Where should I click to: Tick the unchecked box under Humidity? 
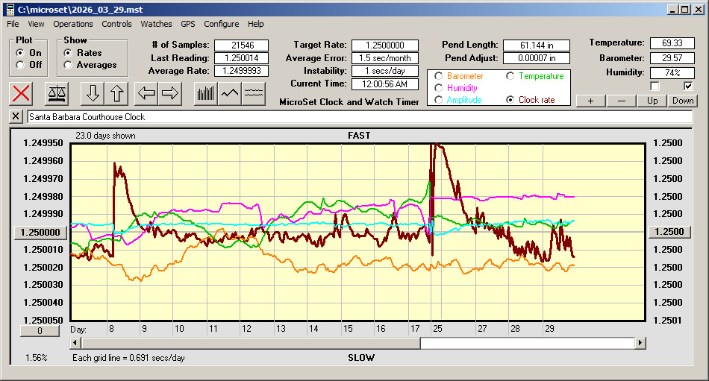point(655,86)
